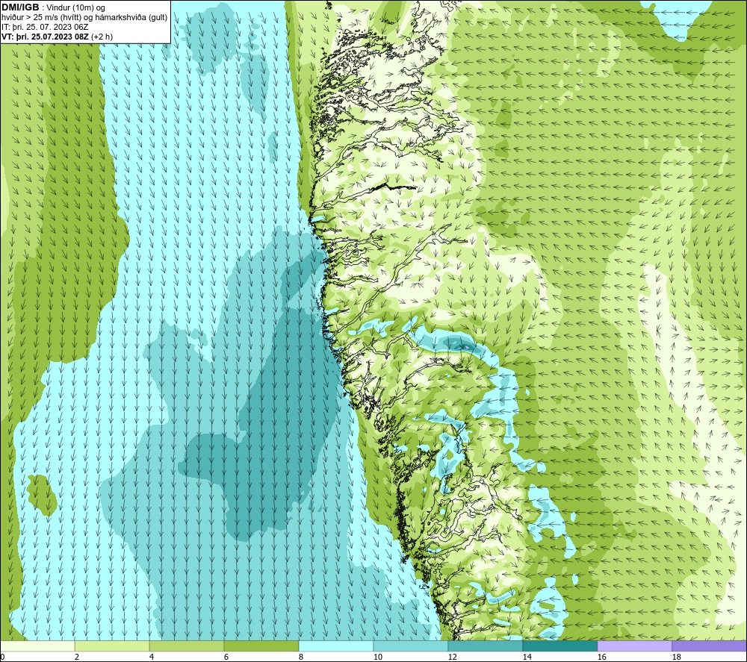
Task: Click the 18+ m/s purple swatch
Action: 710,646
